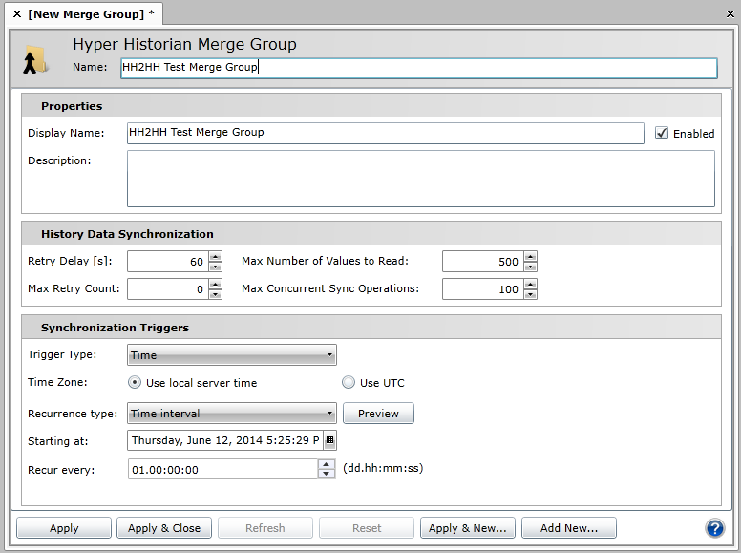Decrease Max Concurrent Sync Operations value
This screenshot has height=553, width=741.
[530, 293]
